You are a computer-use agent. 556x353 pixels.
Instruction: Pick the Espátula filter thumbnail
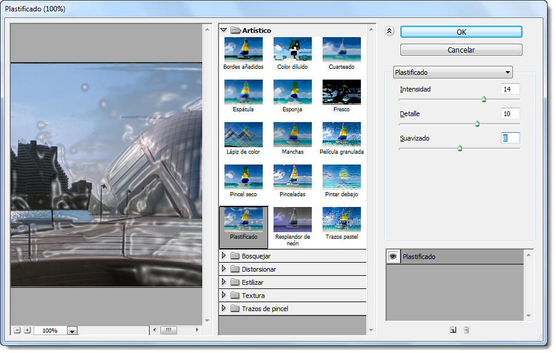pyautogui.click(x=243, y=92)
